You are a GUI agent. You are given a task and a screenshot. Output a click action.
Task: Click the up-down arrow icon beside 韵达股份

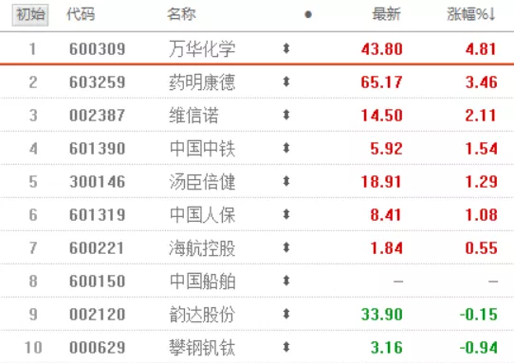pos(286,314)
